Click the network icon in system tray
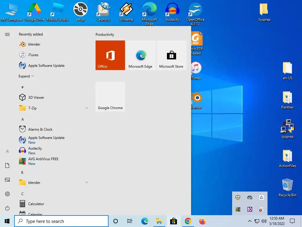 (257, 221)
